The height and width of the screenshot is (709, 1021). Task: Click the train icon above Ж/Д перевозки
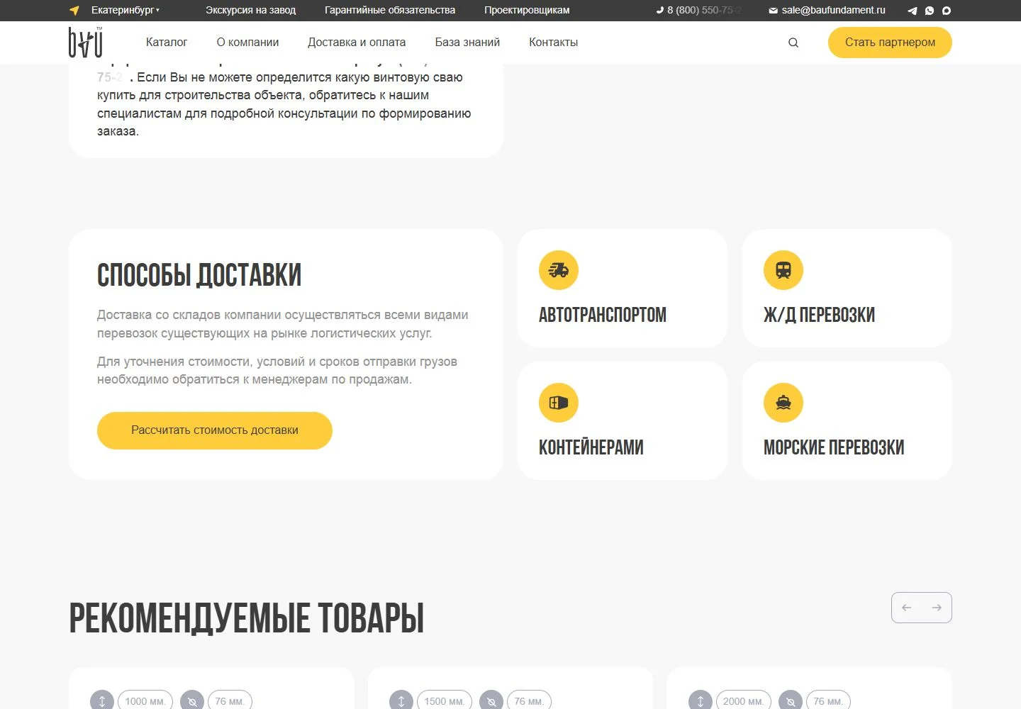click(x=783, y=270)
